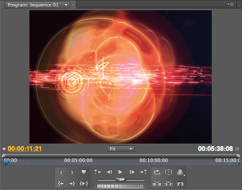242x190 pixels.
Task: Close the Program monitor tab
Action: (x=73, y=5)
